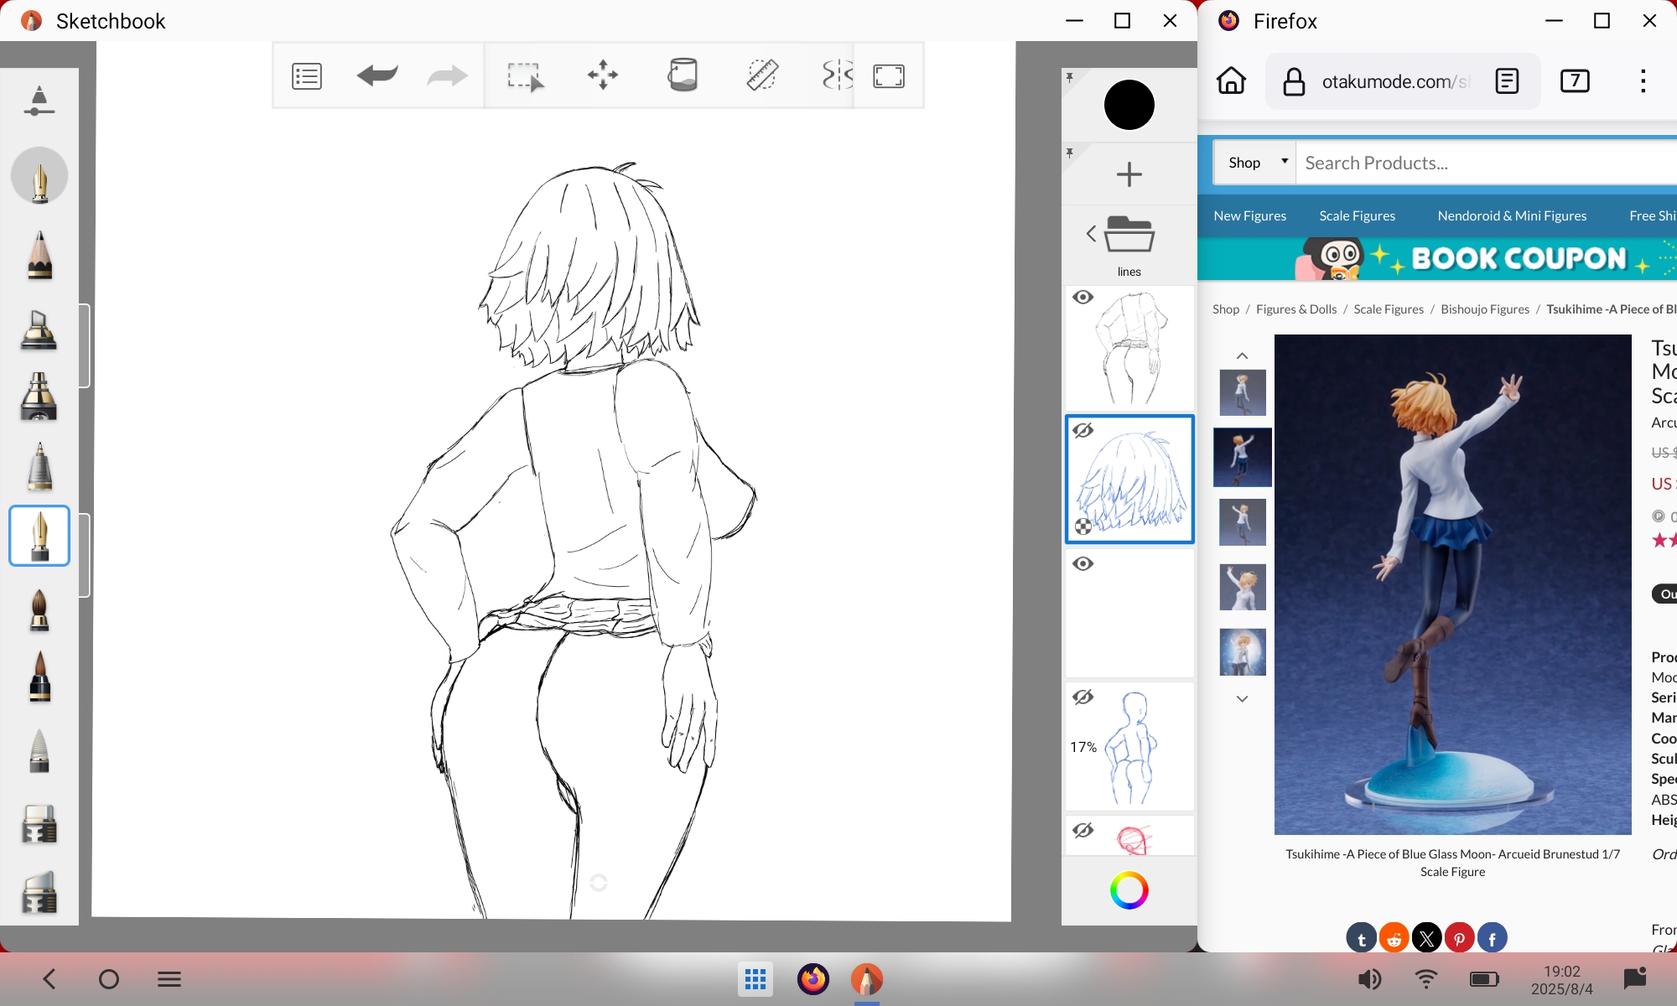Open the Firefox three-dot menu
The width and height of the screenshot is (1677, 1006).
click(x=1643, y=81)
